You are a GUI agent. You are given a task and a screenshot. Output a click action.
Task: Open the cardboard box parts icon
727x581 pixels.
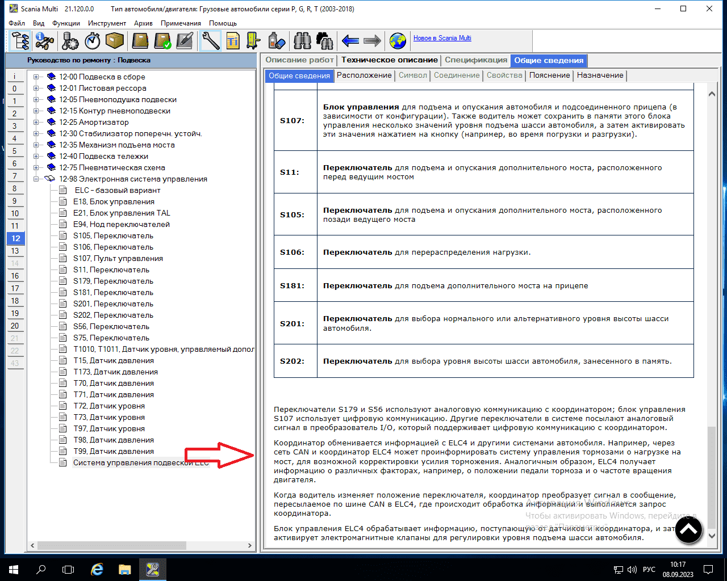pyautogui.click(x=115, y=41)
